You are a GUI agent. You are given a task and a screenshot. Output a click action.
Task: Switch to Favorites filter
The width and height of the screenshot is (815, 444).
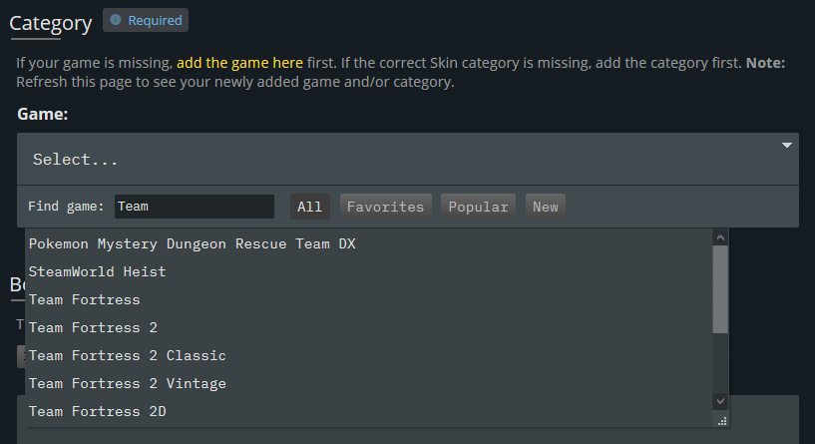(x=385, y=207)
